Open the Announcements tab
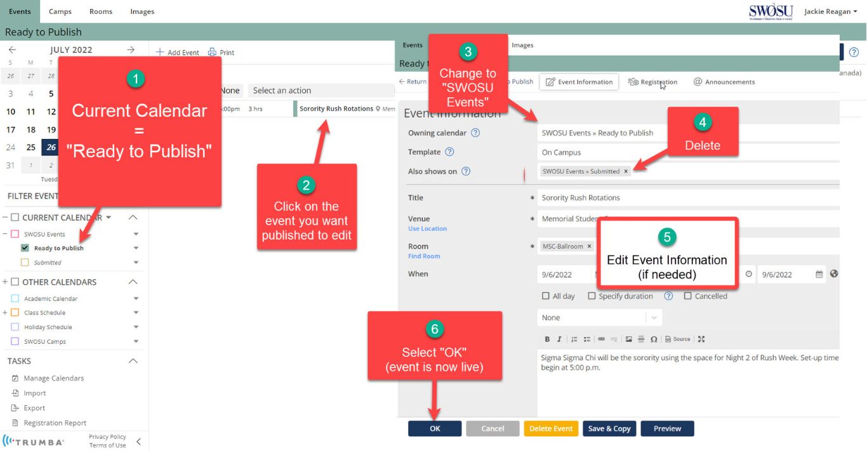Screen dimensions: 867x451 [x=724, y=82]
